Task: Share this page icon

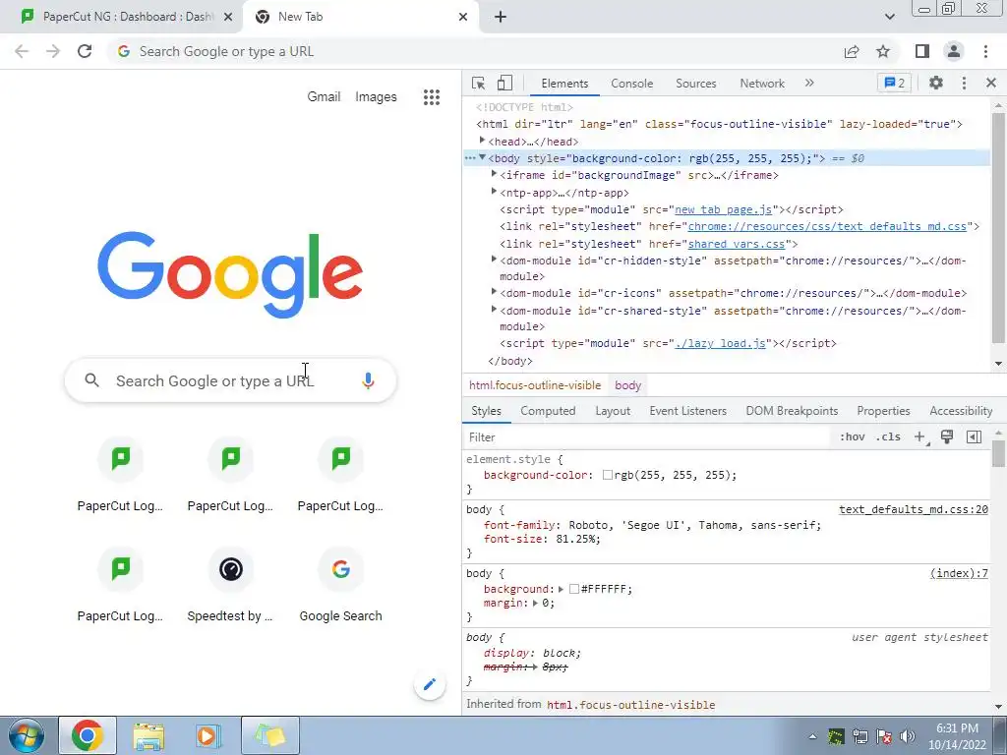Action: [852, 51]
